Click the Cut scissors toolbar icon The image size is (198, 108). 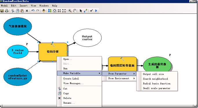[x=13, y=11]
